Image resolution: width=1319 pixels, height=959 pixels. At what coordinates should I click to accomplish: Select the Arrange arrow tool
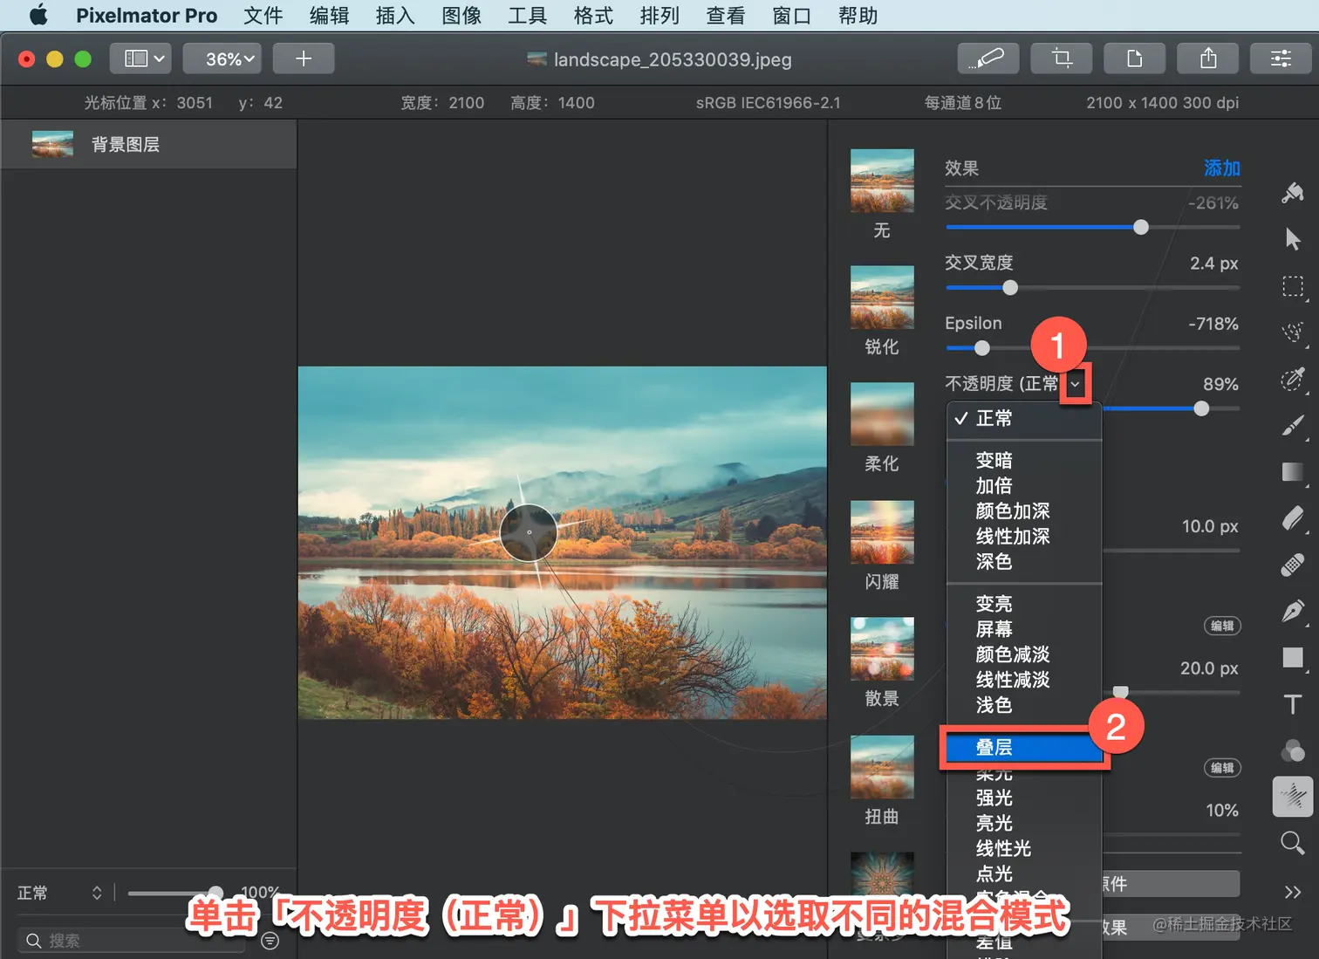point(1293,239)
